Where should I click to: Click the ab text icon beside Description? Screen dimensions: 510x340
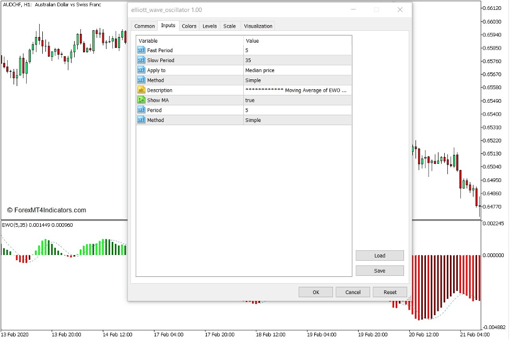click(141, 90)
